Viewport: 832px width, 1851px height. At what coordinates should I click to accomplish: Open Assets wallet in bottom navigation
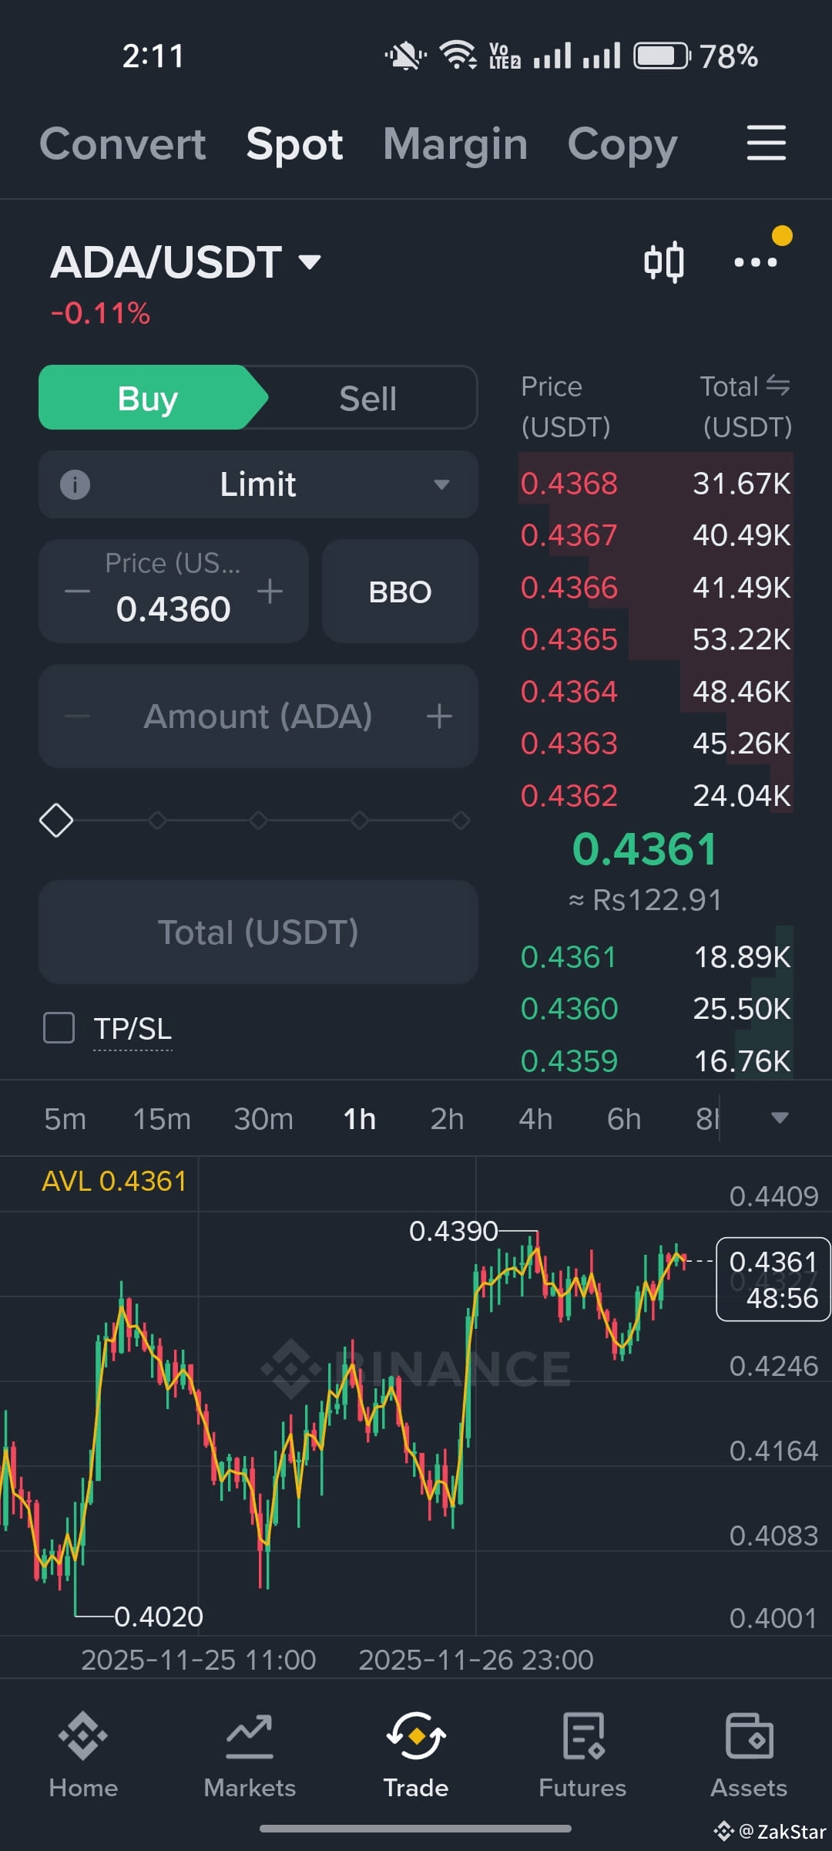749,1755
